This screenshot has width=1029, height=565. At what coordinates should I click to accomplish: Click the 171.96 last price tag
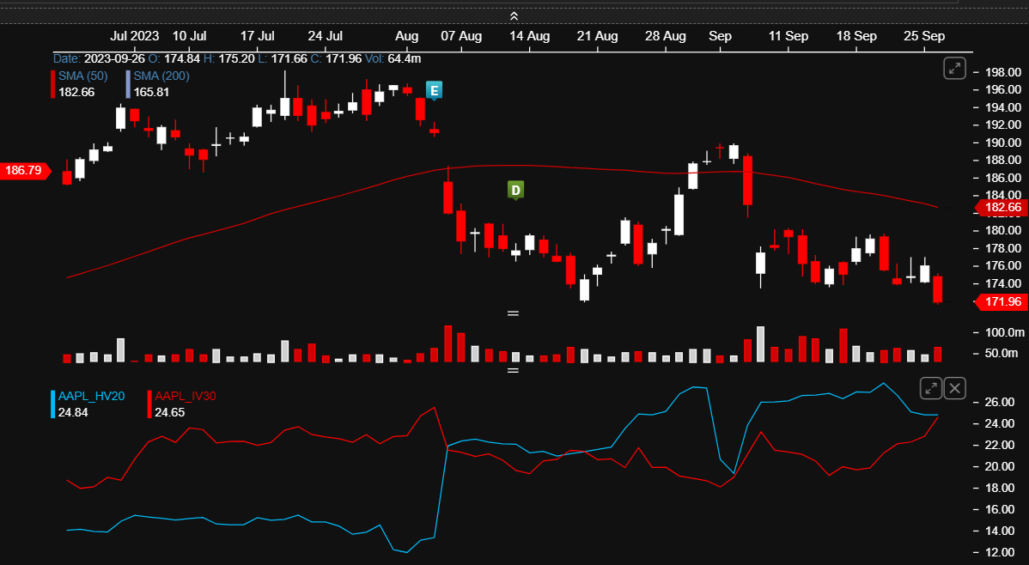(1002, 302)
